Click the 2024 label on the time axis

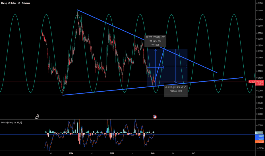coord(71,153)
